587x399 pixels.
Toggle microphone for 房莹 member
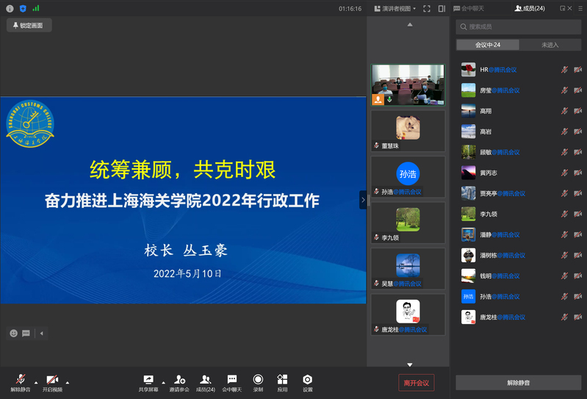tap(564, 90)
